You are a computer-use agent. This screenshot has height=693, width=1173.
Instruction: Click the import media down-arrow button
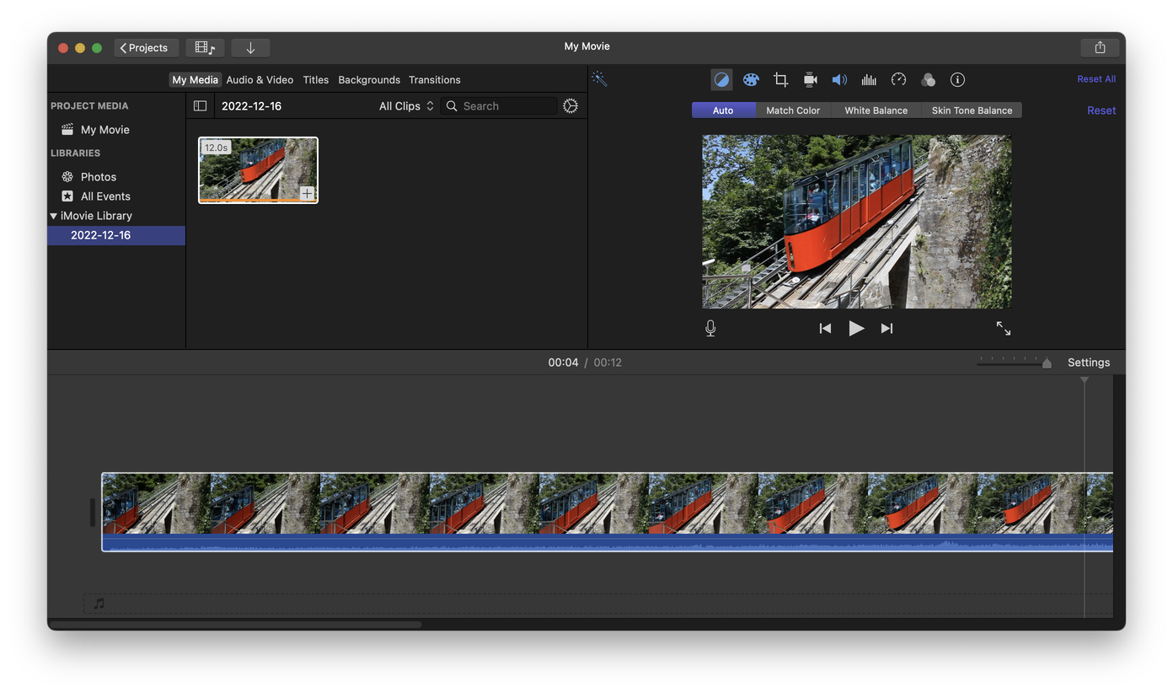[x=250, y=47]
